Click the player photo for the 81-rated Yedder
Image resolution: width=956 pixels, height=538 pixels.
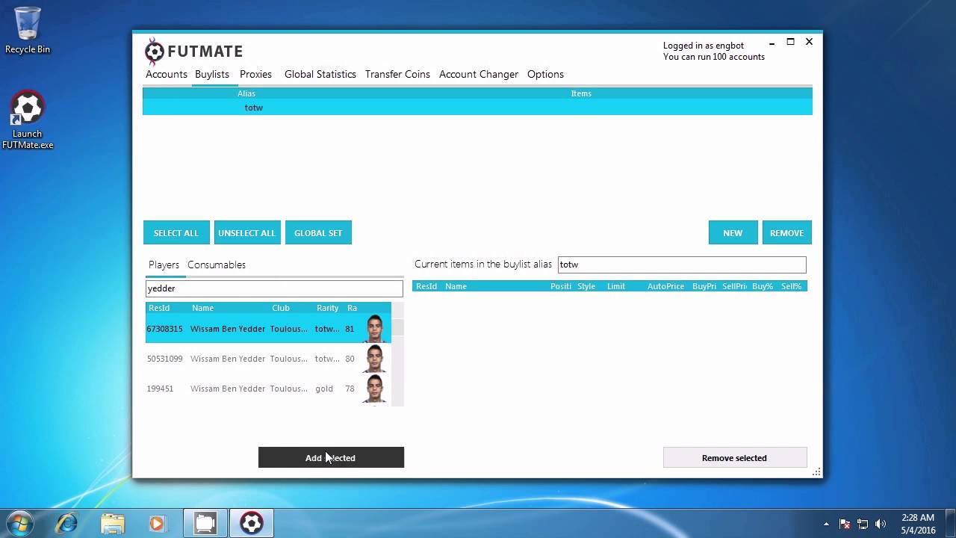(375, 329)
